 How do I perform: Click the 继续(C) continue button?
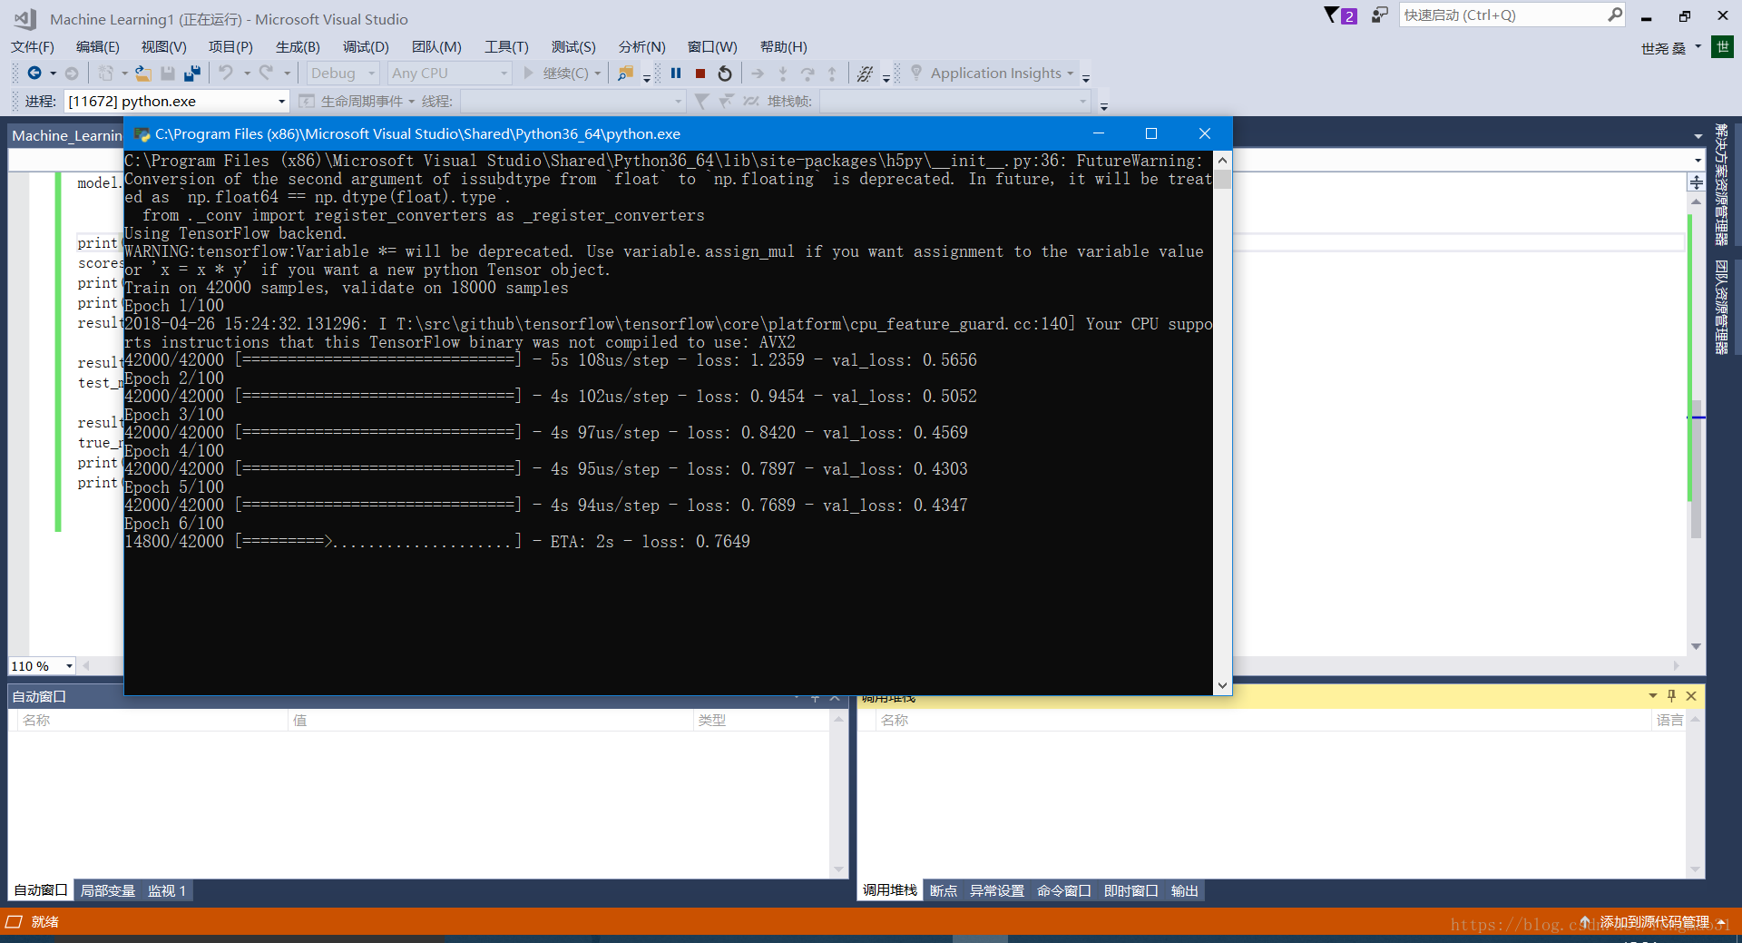557,74
